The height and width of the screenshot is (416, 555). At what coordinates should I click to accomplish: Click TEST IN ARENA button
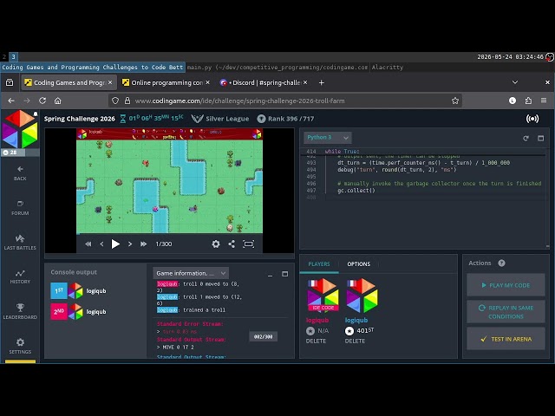coord(506,339)
